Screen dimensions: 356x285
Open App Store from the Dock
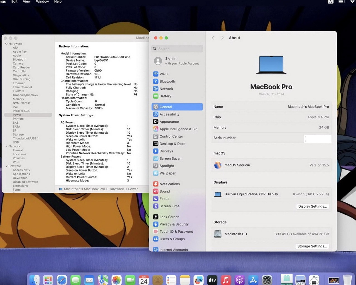[x=253, y=280]
